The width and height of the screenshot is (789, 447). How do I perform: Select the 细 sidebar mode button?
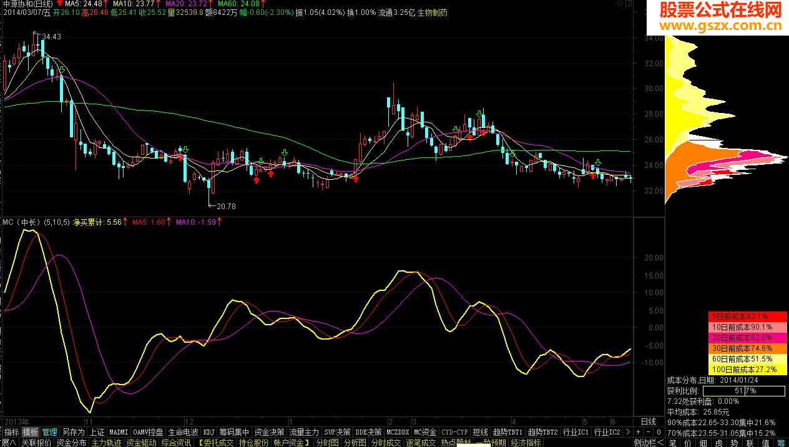tap(703, 443)
